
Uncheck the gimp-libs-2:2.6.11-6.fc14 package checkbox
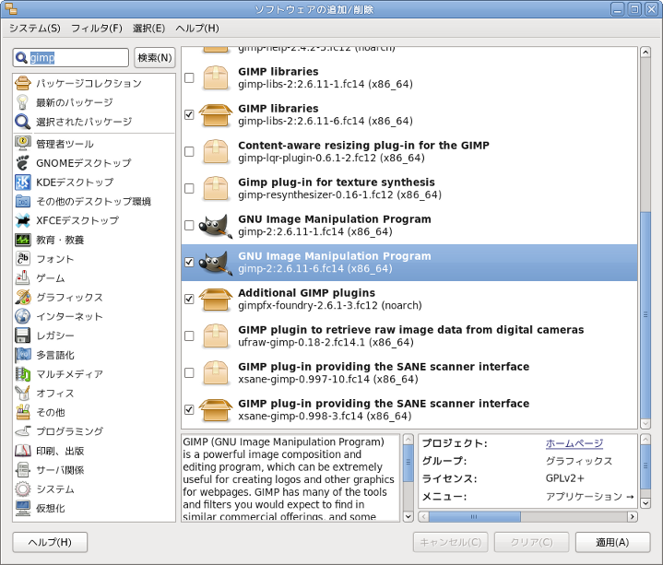point(189,114)
